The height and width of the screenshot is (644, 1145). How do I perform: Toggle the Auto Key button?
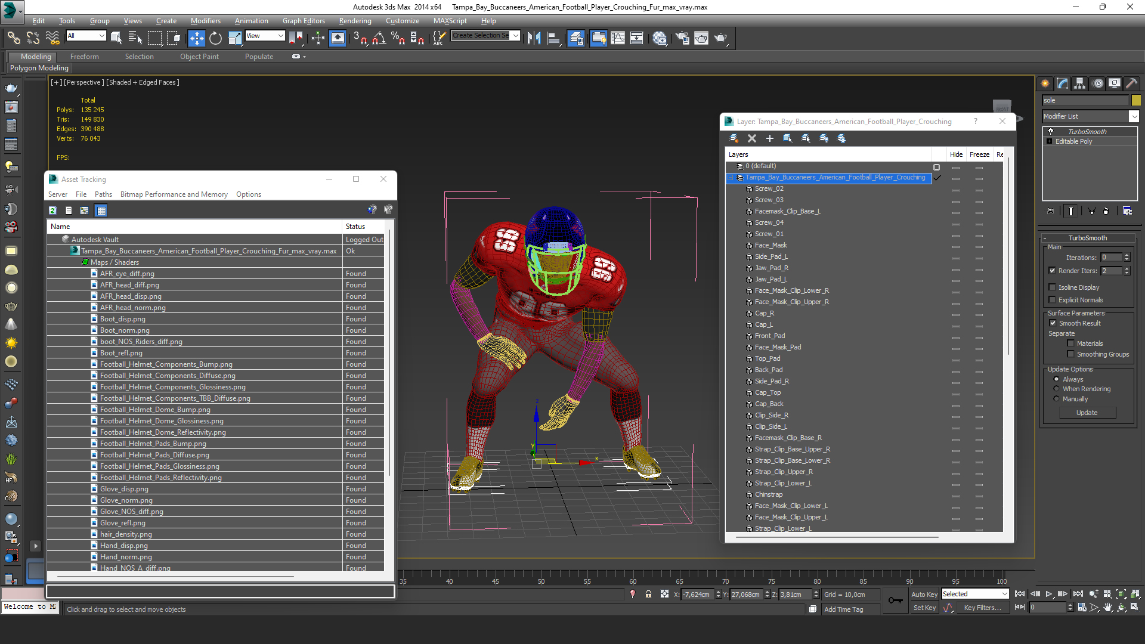click(924, 595)
